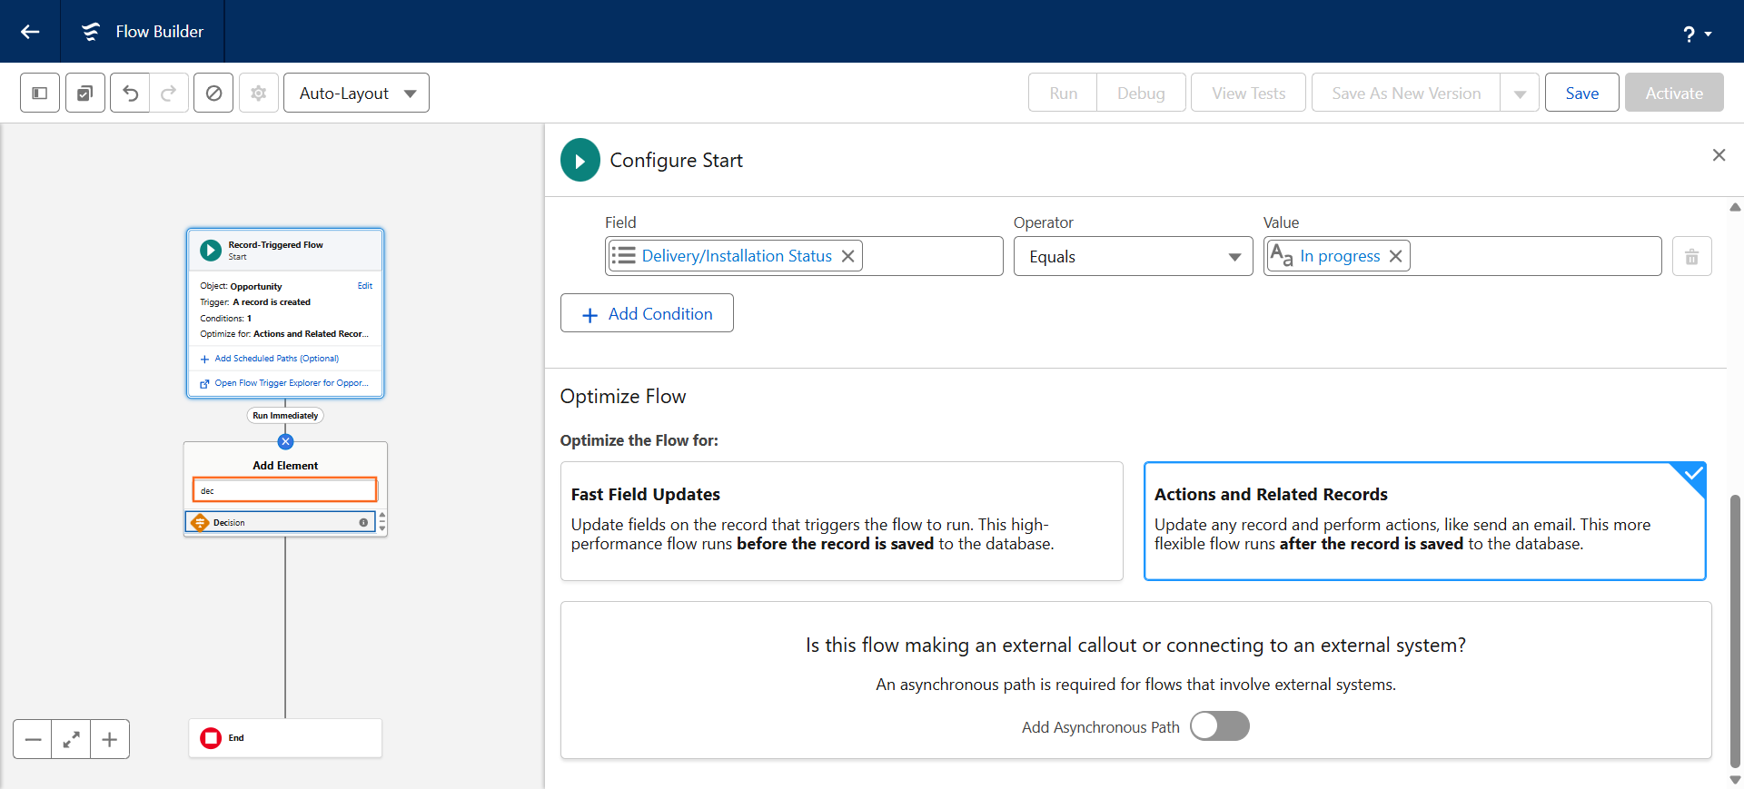The width and height of the screenshot is (1744, 789).
Task: Click the Delivery/Installation Status field pill
Action: [x=734, y=256]
